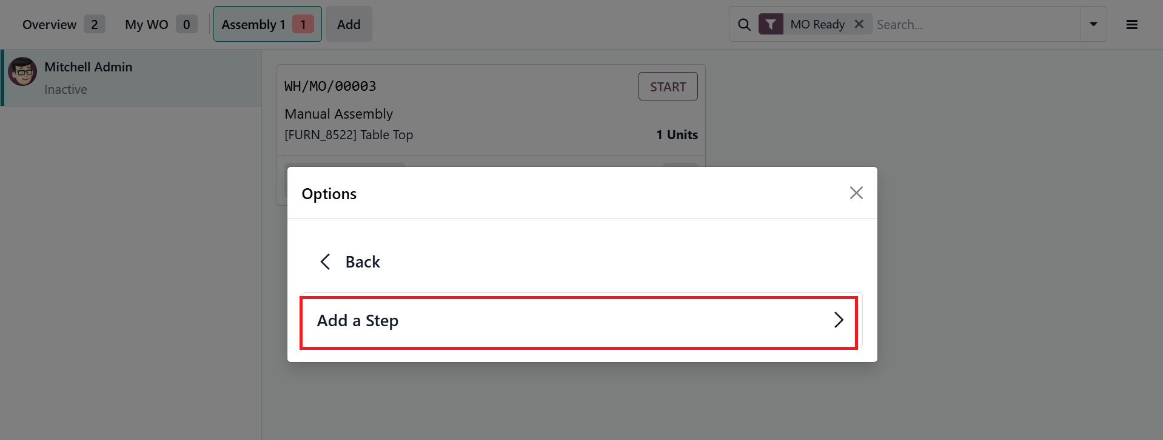Close the Options dialog

tap(856, 193)
